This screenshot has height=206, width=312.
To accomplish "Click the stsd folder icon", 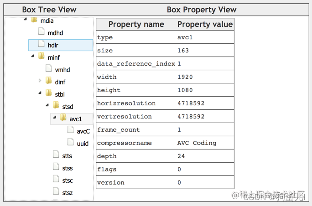I will point(56,105).
